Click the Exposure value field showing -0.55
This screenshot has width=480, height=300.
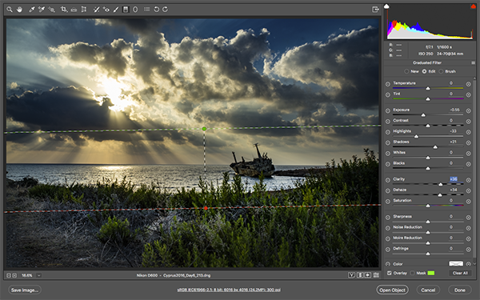click(x=455, y=110)
